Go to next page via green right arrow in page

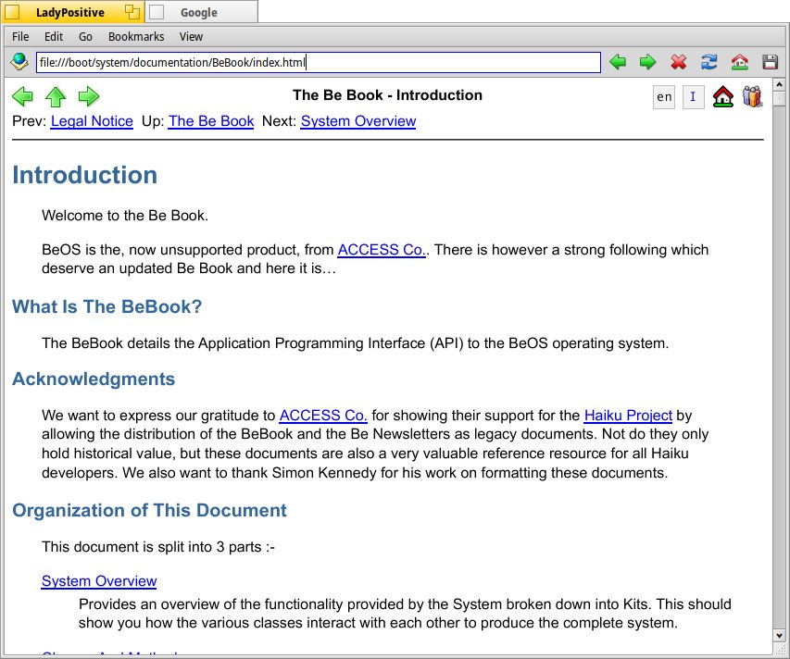89,96
